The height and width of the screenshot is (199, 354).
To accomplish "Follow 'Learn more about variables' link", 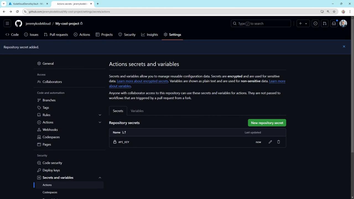I will 277,81.
